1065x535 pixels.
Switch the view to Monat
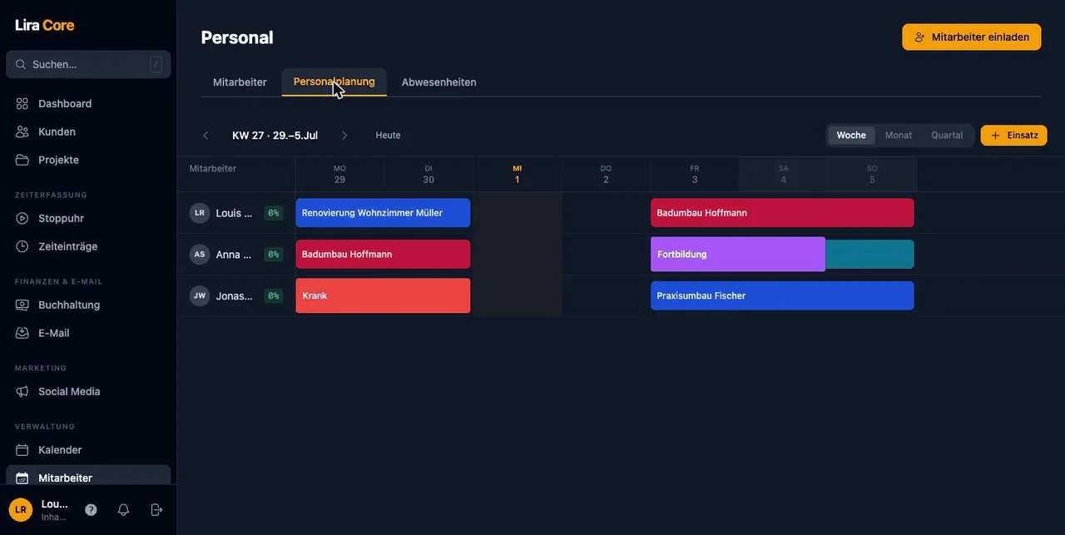click(899, 136)
